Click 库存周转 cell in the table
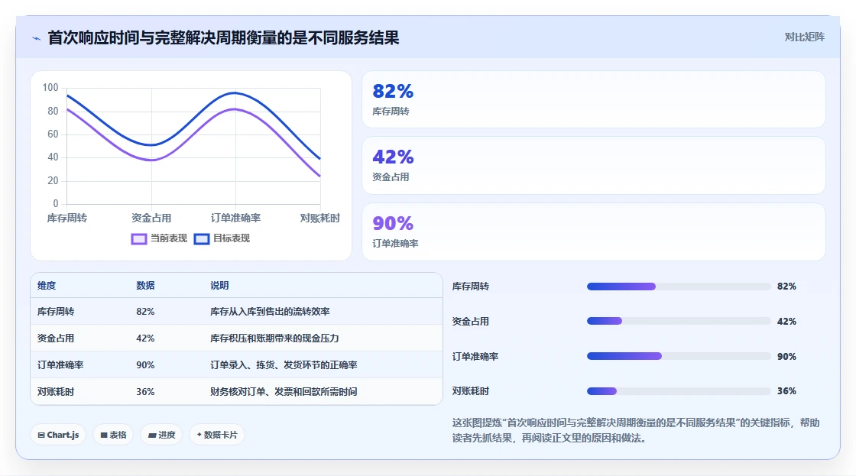856x476 pixels. point(56,312)
